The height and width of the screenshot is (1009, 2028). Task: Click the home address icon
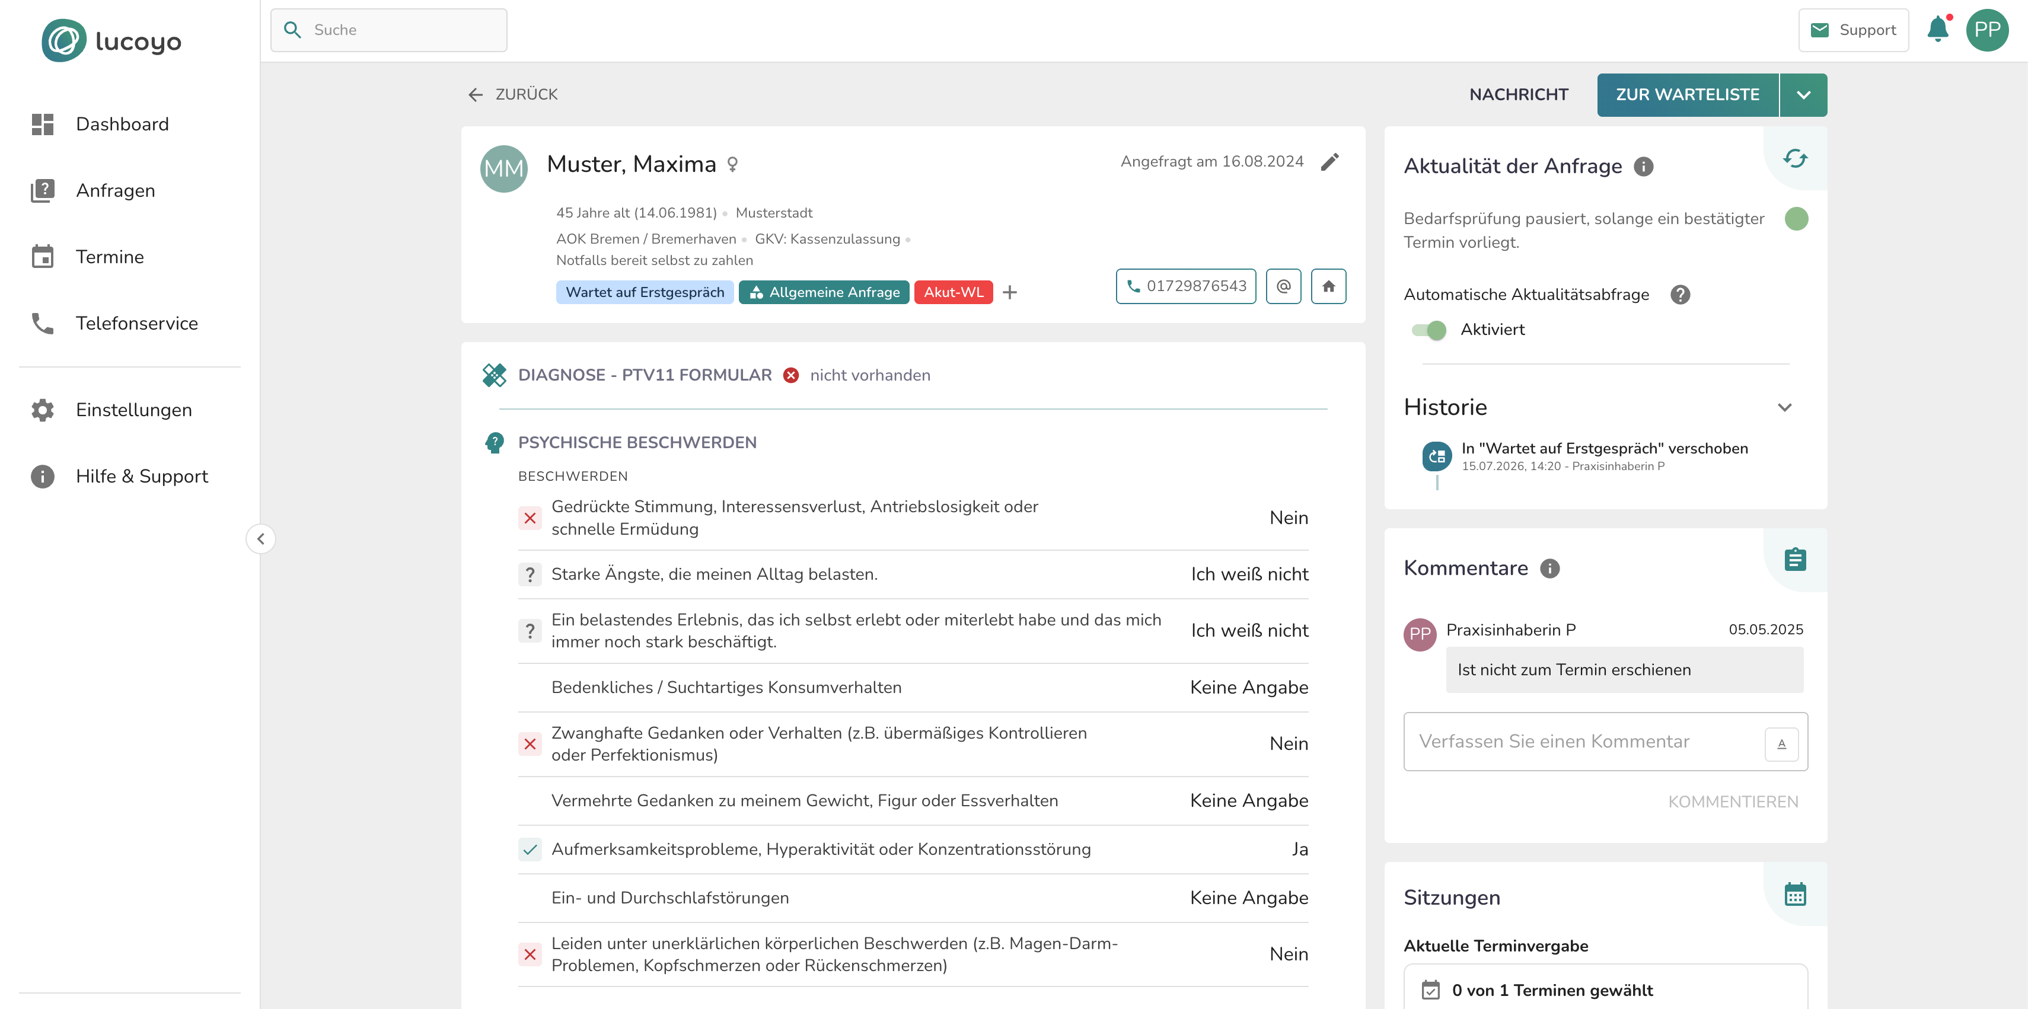click(1328, 286)
